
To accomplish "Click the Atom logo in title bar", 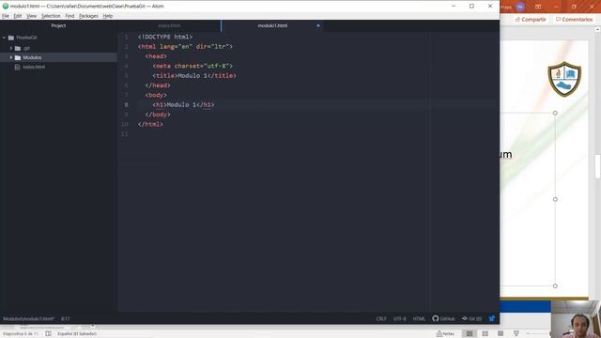I will pos(6,7).
